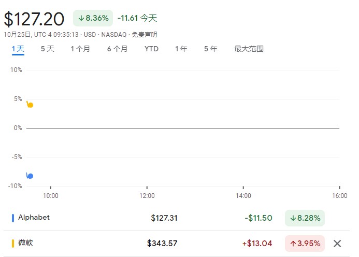This screenshot has width=359, height=257.
Task: Click the blue Alphabet chart data point
Action: pos(30,176)
